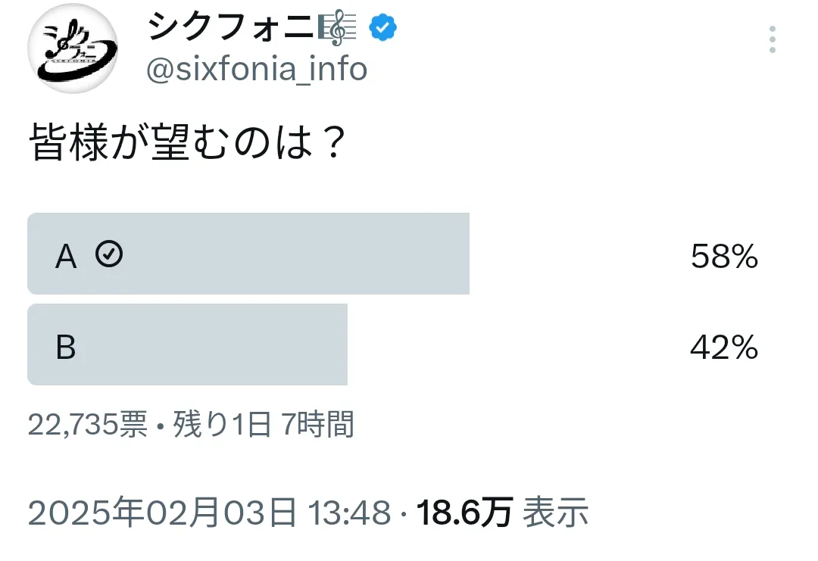This screenshot has width=818, height=561.
Task: Click the 18.6万 views count
Action: [x=465, y=513]
